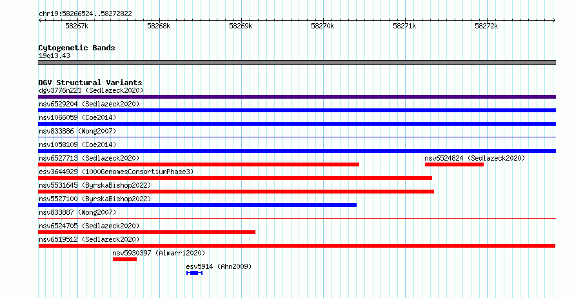The image size is (574, 298).
Task: Click the DGV Structural Variants track title
Action: tap(90, 83)
